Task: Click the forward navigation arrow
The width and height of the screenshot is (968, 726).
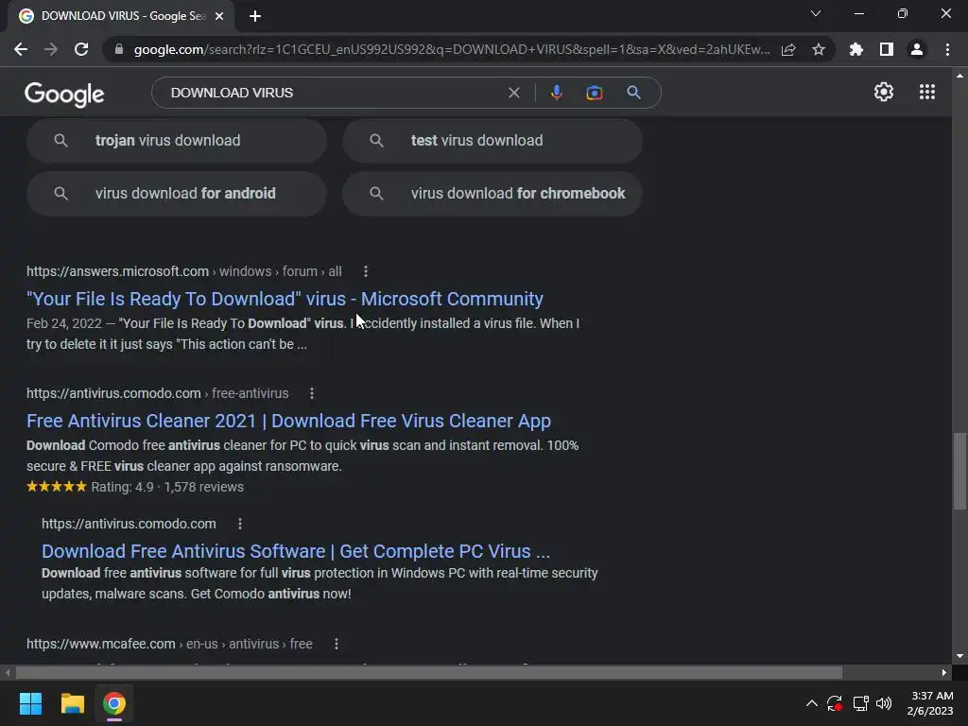Action: coord(51,49)
